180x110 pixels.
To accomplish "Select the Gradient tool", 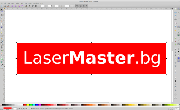I will click(2, 59).
